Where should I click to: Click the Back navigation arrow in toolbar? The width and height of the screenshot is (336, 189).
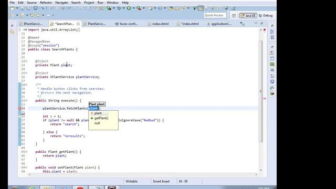38,15
